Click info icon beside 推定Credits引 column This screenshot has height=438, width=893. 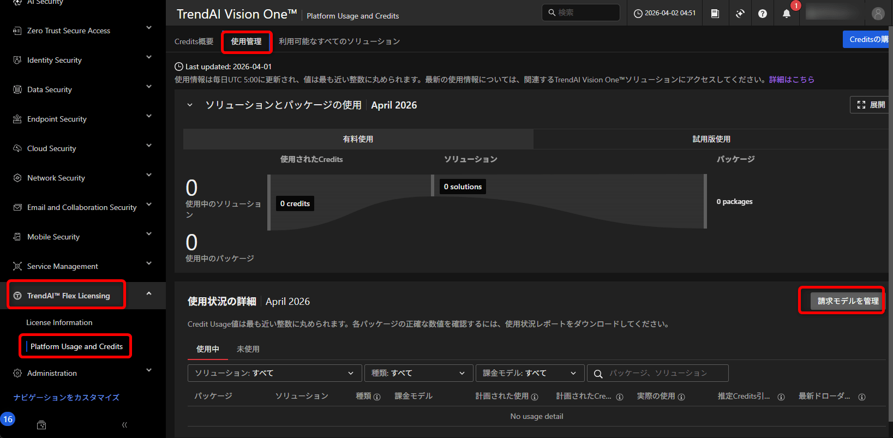click(781, 397)
